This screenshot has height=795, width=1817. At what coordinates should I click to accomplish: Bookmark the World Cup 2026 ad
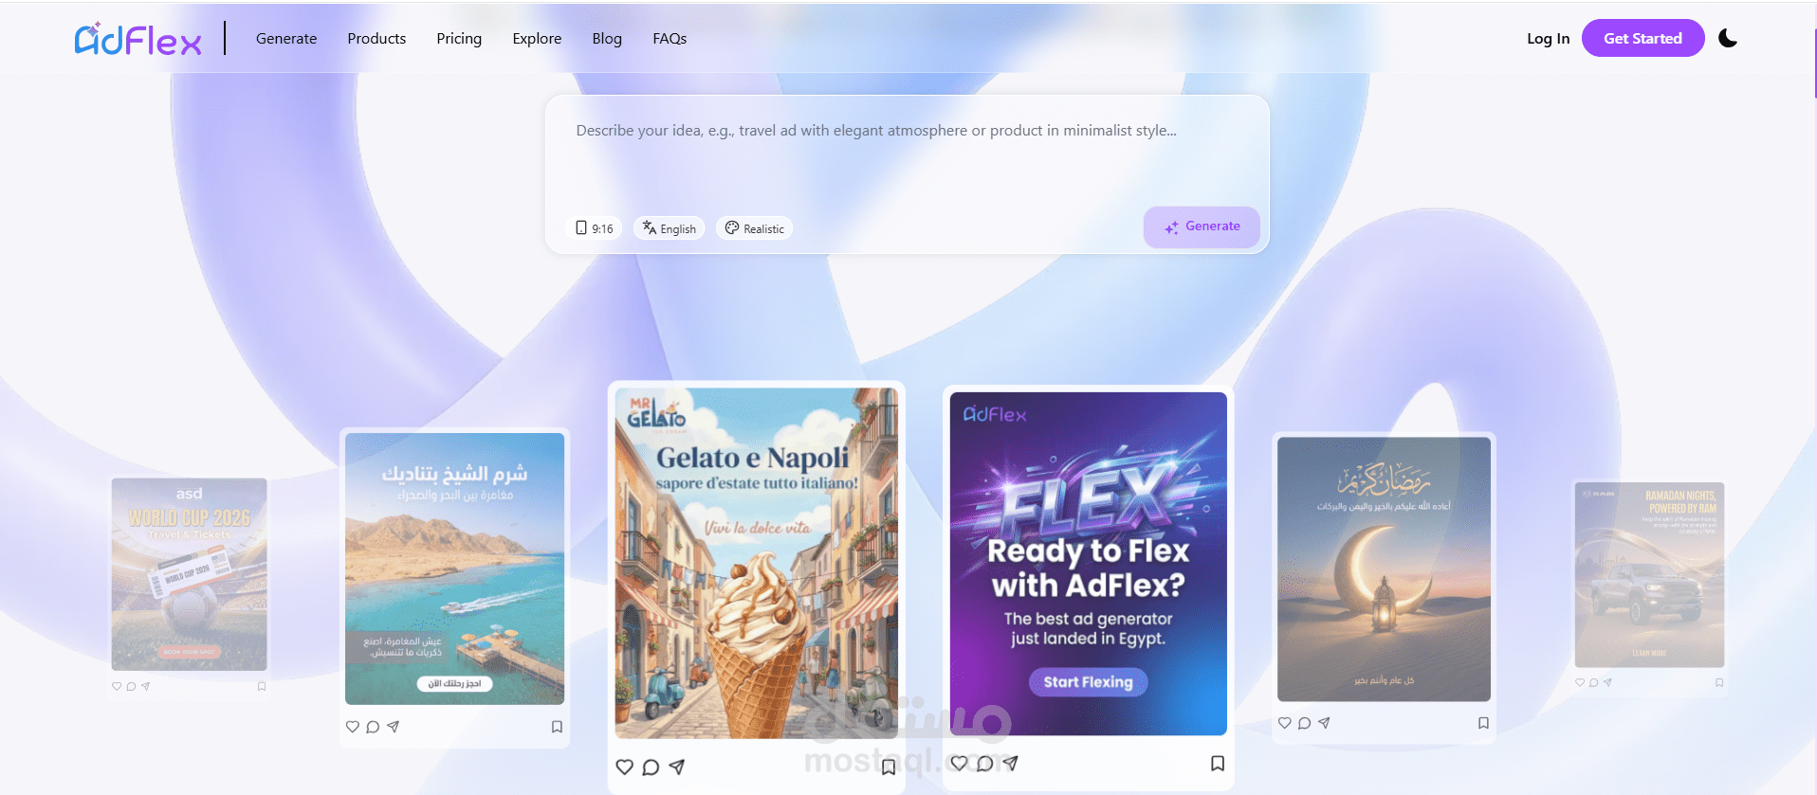[x=262, y=686]
